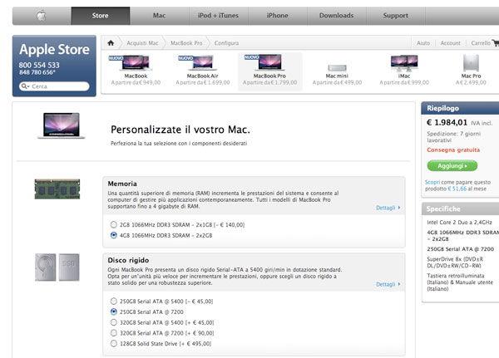This screenshot has width=499, height=358.
Task: Click the Configura breadcrumb
Action: 226,43
